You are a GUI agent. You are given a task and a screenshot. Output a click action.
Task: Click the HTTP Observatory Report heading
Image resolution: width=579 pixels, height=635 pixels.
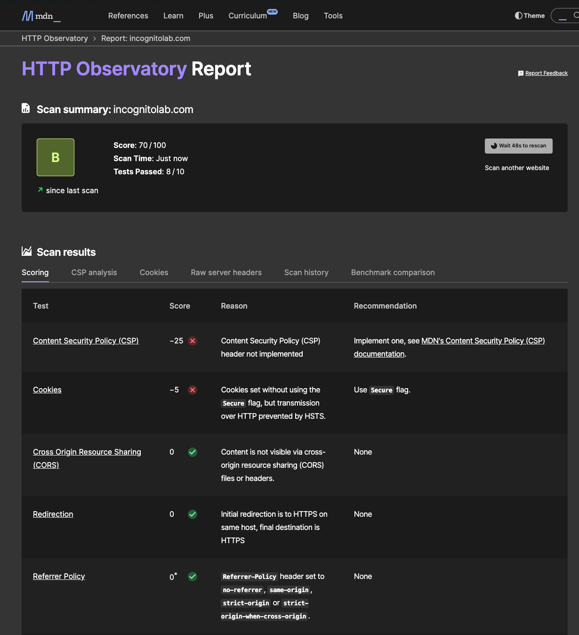pos(137,69)
